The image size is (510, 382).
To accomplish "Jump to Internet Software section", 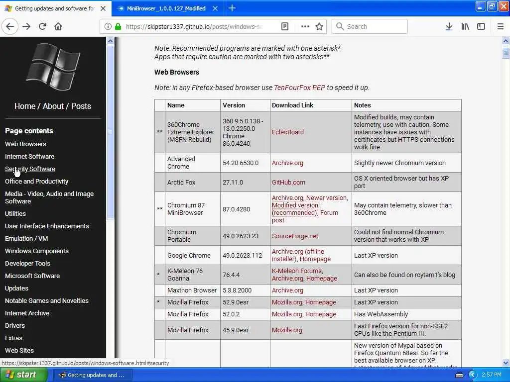I will [29, 156].
